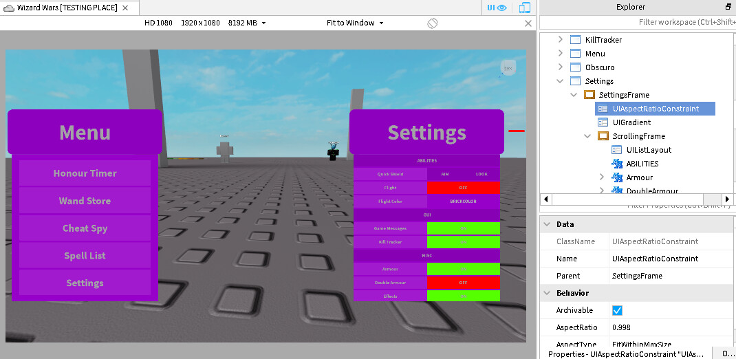The image size is (736, 359).
Task: Expand the Menu tree node
Action: click(560, 54)
